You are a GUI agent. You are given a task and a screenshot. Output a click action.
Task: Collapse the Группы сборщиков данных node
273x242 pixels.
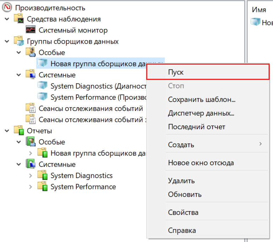tap(7, 42)
